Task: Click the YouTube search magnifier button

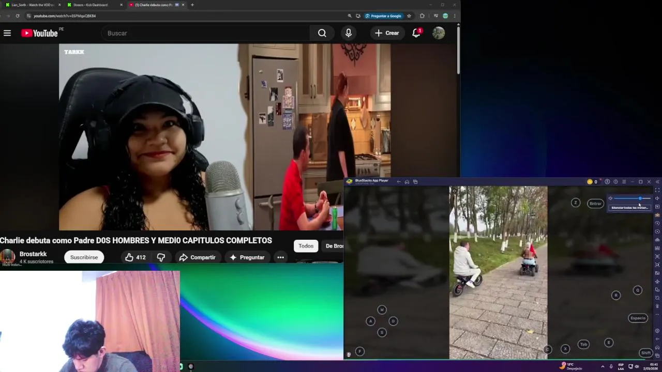Action: pos(322,33)
